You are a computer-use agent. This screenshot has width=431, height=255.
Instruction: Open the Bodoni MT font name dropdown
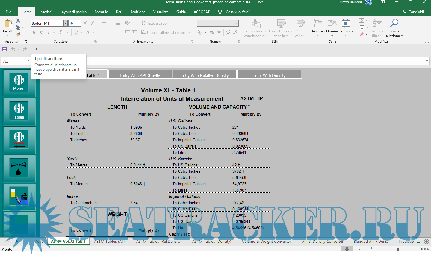(65, 23)
